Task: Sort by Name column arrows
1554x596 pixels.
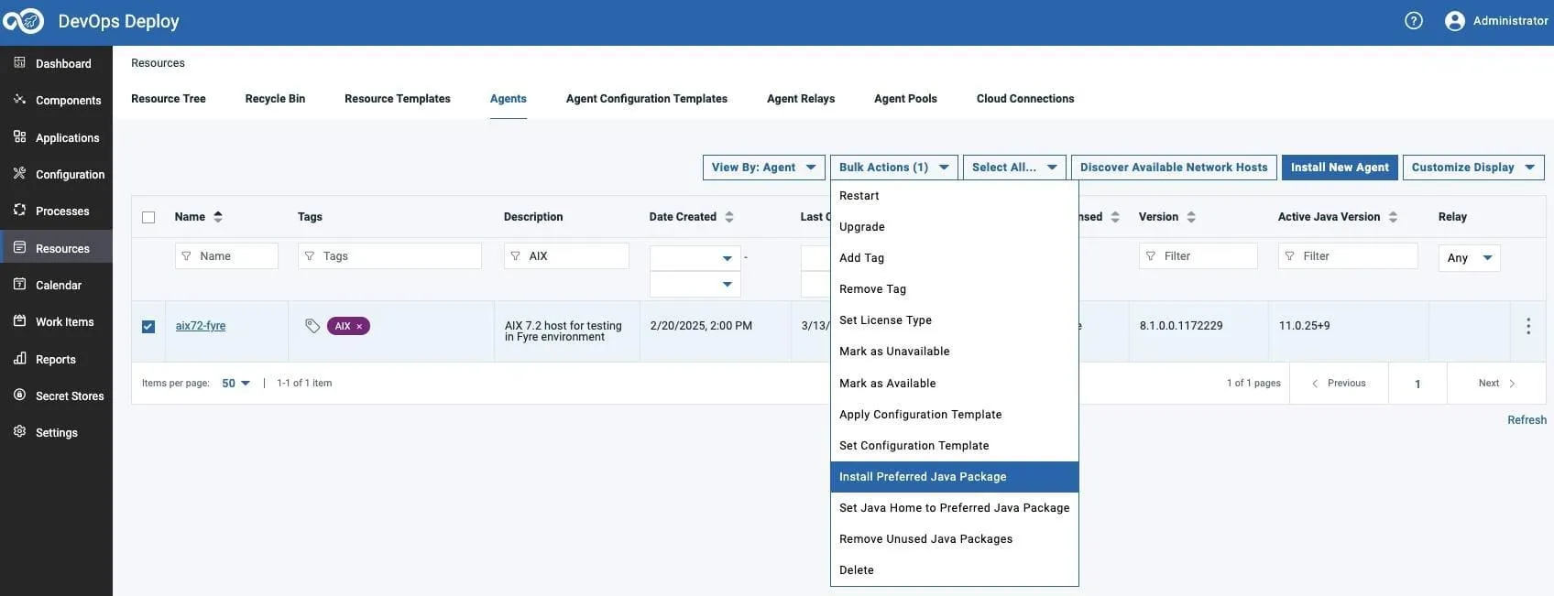Action: [x=218, y=217]
